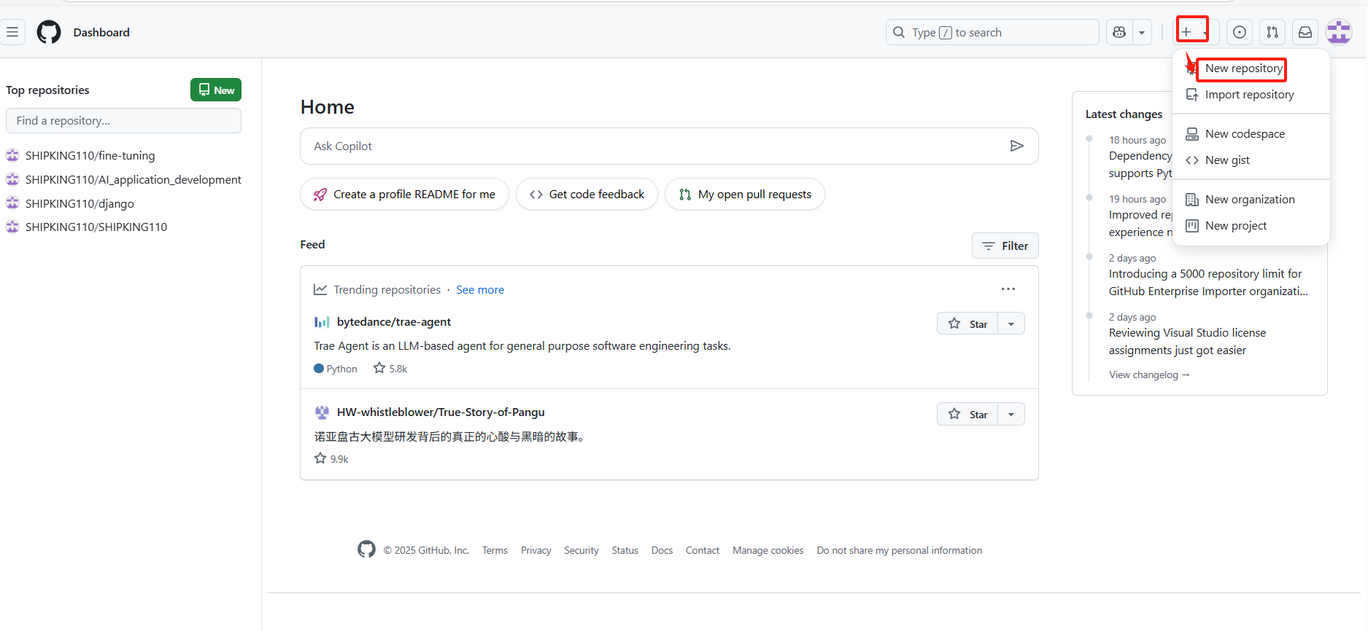Click the Find a repository field
Screen dimensions: 1368x631
(123, 121)
